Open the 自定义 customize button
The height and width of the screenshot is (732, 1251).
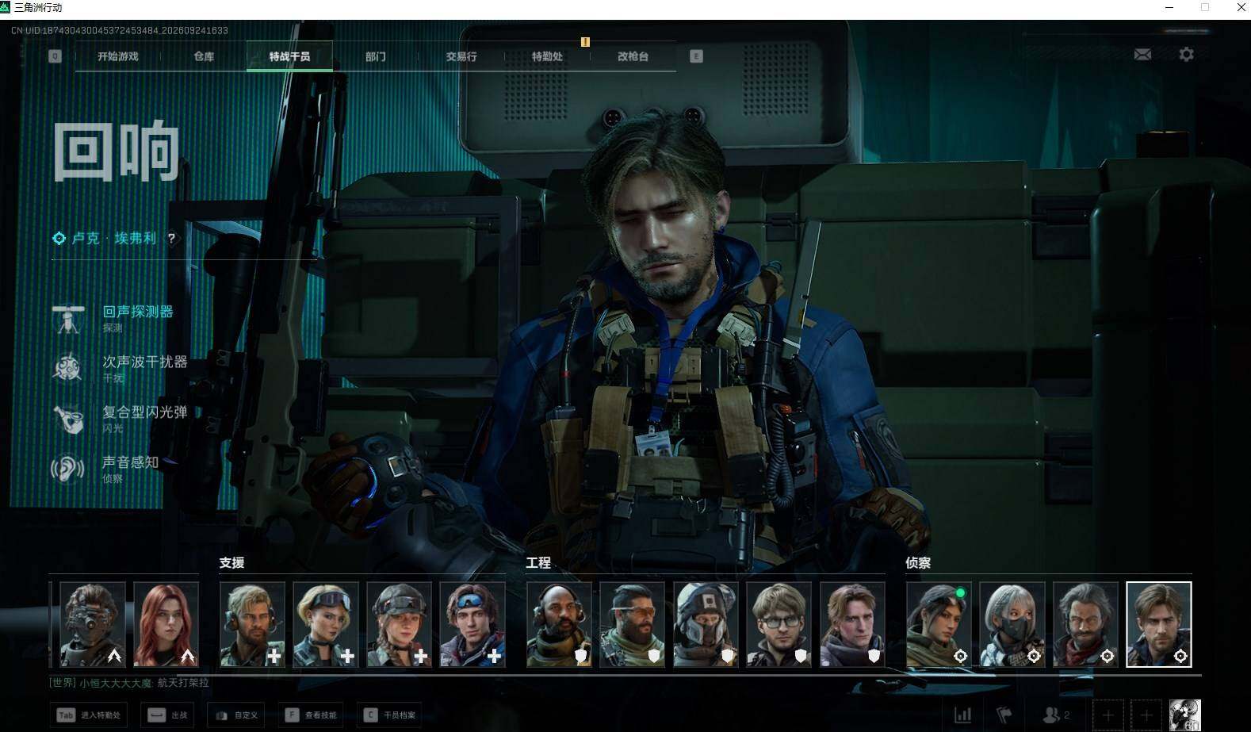236,715
